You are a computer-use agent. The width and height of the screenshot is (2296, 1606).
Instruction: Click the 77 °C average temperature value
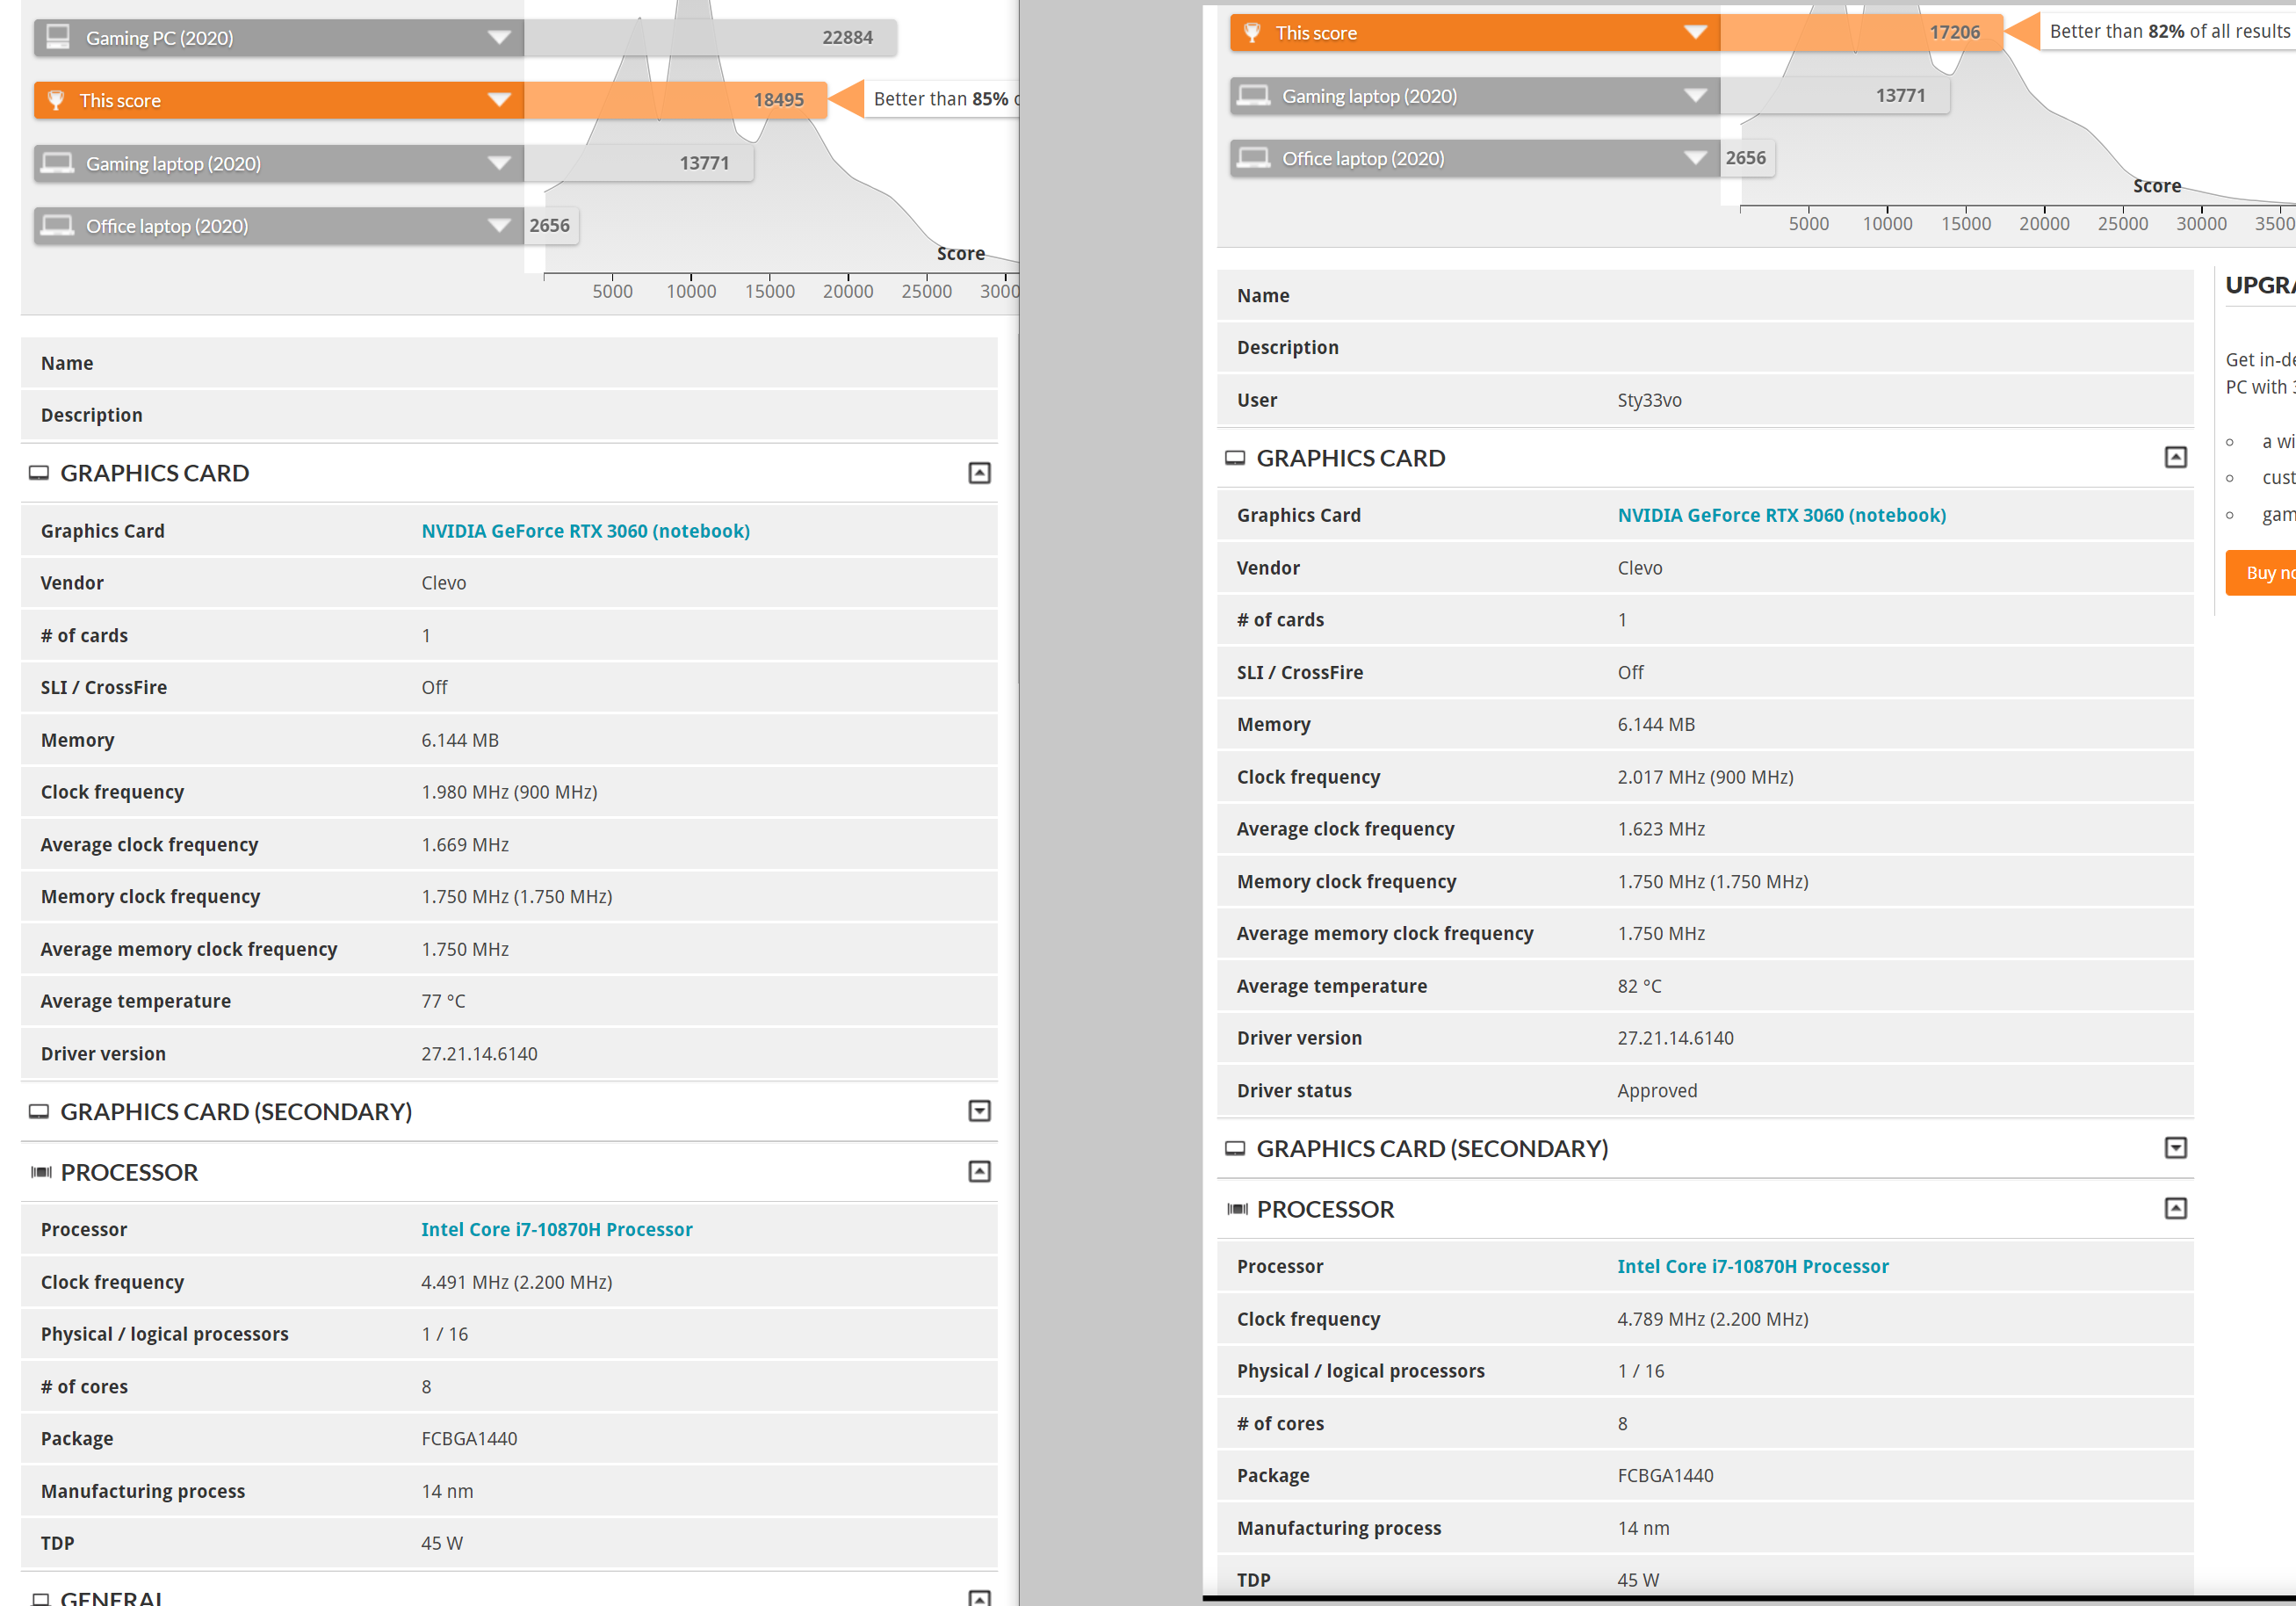tap(443, 1001)
